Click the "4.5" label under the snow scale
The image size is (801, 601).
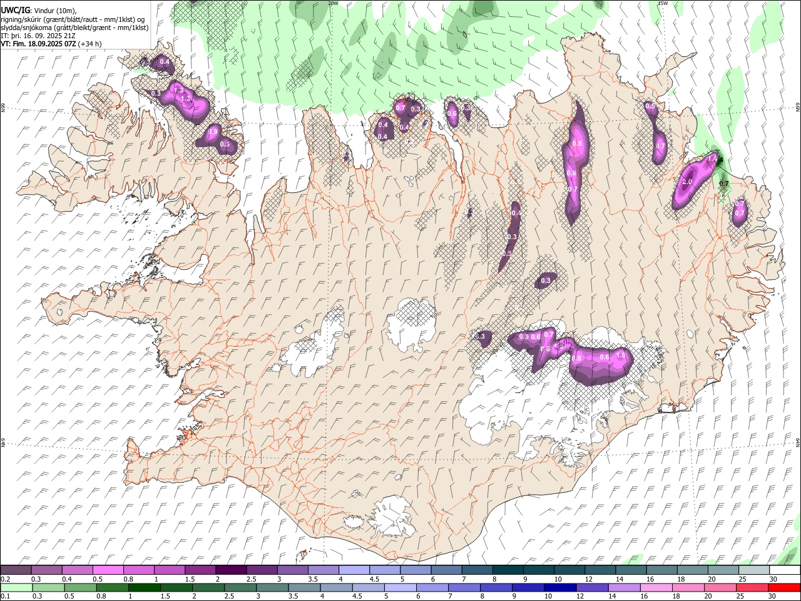[375, 579]
